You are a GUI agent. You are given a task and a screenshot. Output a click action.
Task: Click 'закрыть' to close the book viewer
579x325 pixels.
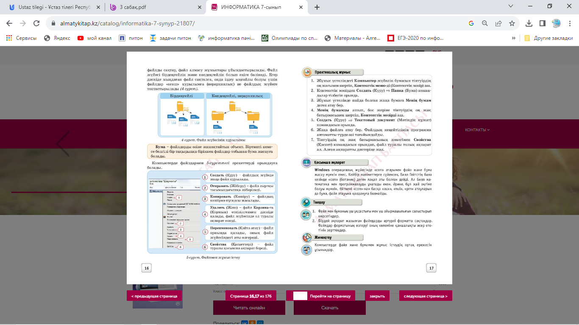(x=377, y=296)
